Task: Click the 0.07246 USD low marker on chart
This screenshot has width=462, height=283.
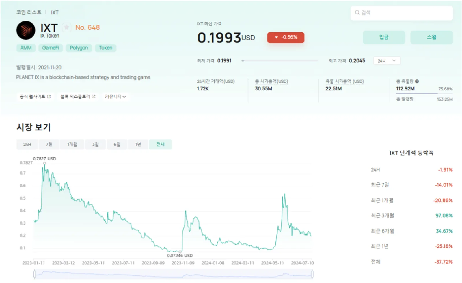Action: pos(180,252)
